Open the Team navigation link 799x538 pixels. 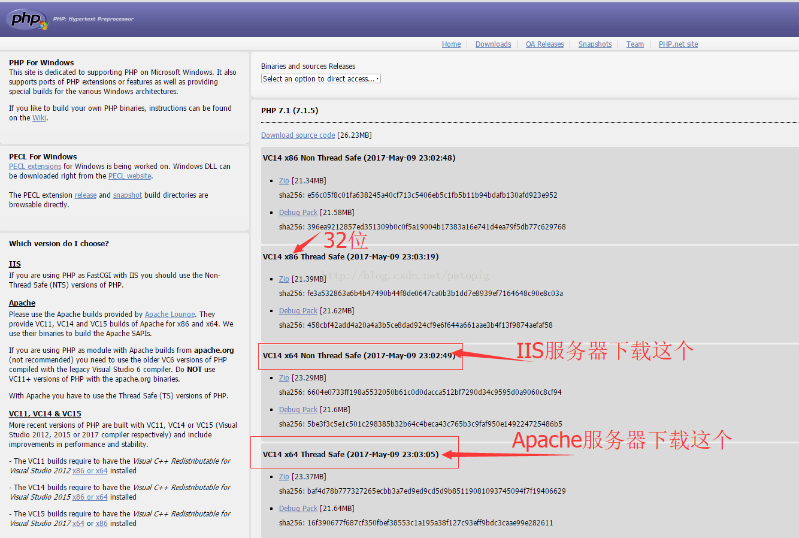[635, 44]
